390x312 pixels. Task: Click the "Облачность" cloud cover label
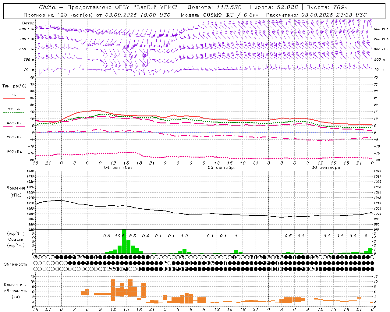[16, 264]
